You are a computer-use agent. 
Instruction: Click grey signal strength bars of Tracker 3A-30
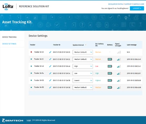[119, 52]
